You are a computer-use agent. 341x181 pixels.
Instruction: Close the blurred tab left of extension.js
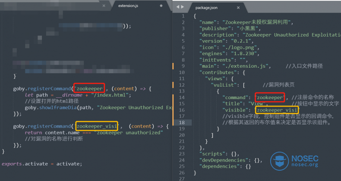(x=104, y=6)
